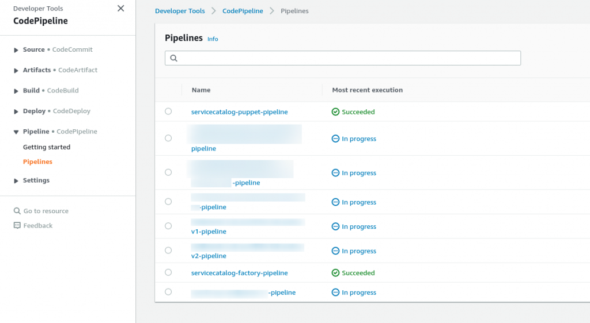The image size is (590, 323).
Task: Open the v1-pipeline link
Action: 209,232
